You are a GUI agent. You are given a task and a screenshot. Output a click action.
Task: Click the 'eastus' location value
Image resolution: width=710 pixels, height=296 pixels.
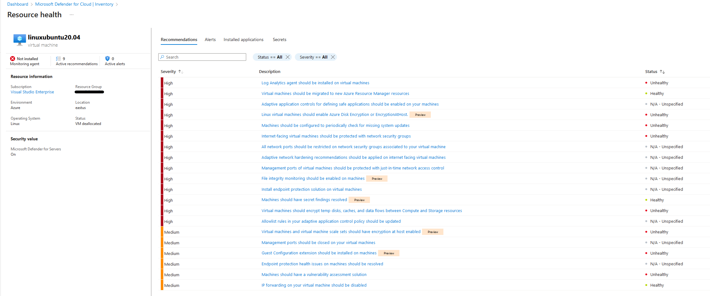tap(80, 108)
